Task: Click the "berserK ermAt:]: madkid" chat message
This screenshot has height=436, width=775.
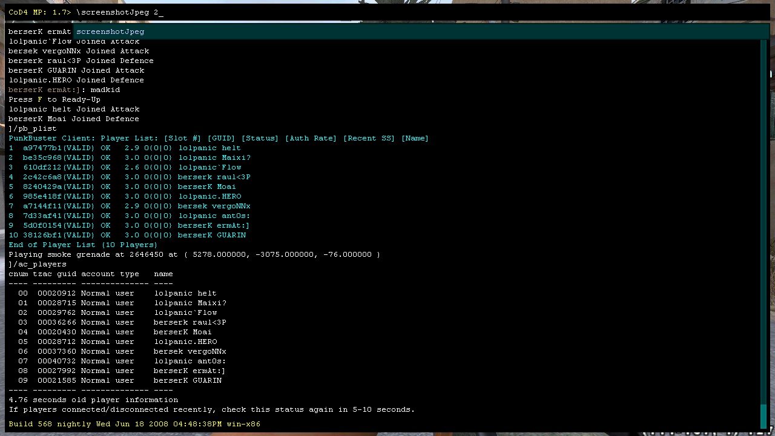Action: point(64,90)
